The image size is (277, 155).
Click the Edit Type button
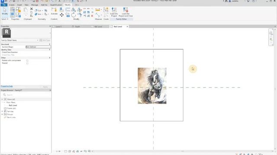coord(45,40)
